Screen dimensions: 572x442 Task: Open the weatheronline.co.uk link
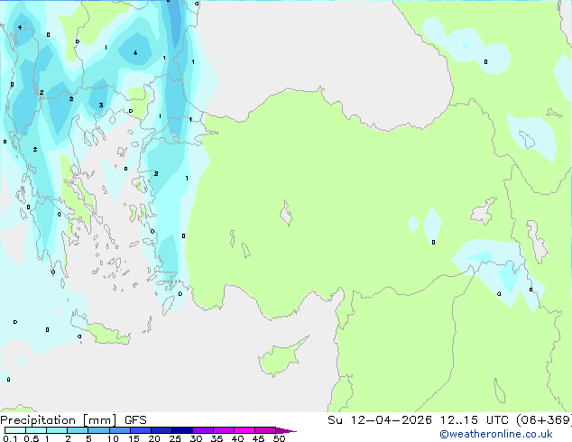(x=496, y=434)
